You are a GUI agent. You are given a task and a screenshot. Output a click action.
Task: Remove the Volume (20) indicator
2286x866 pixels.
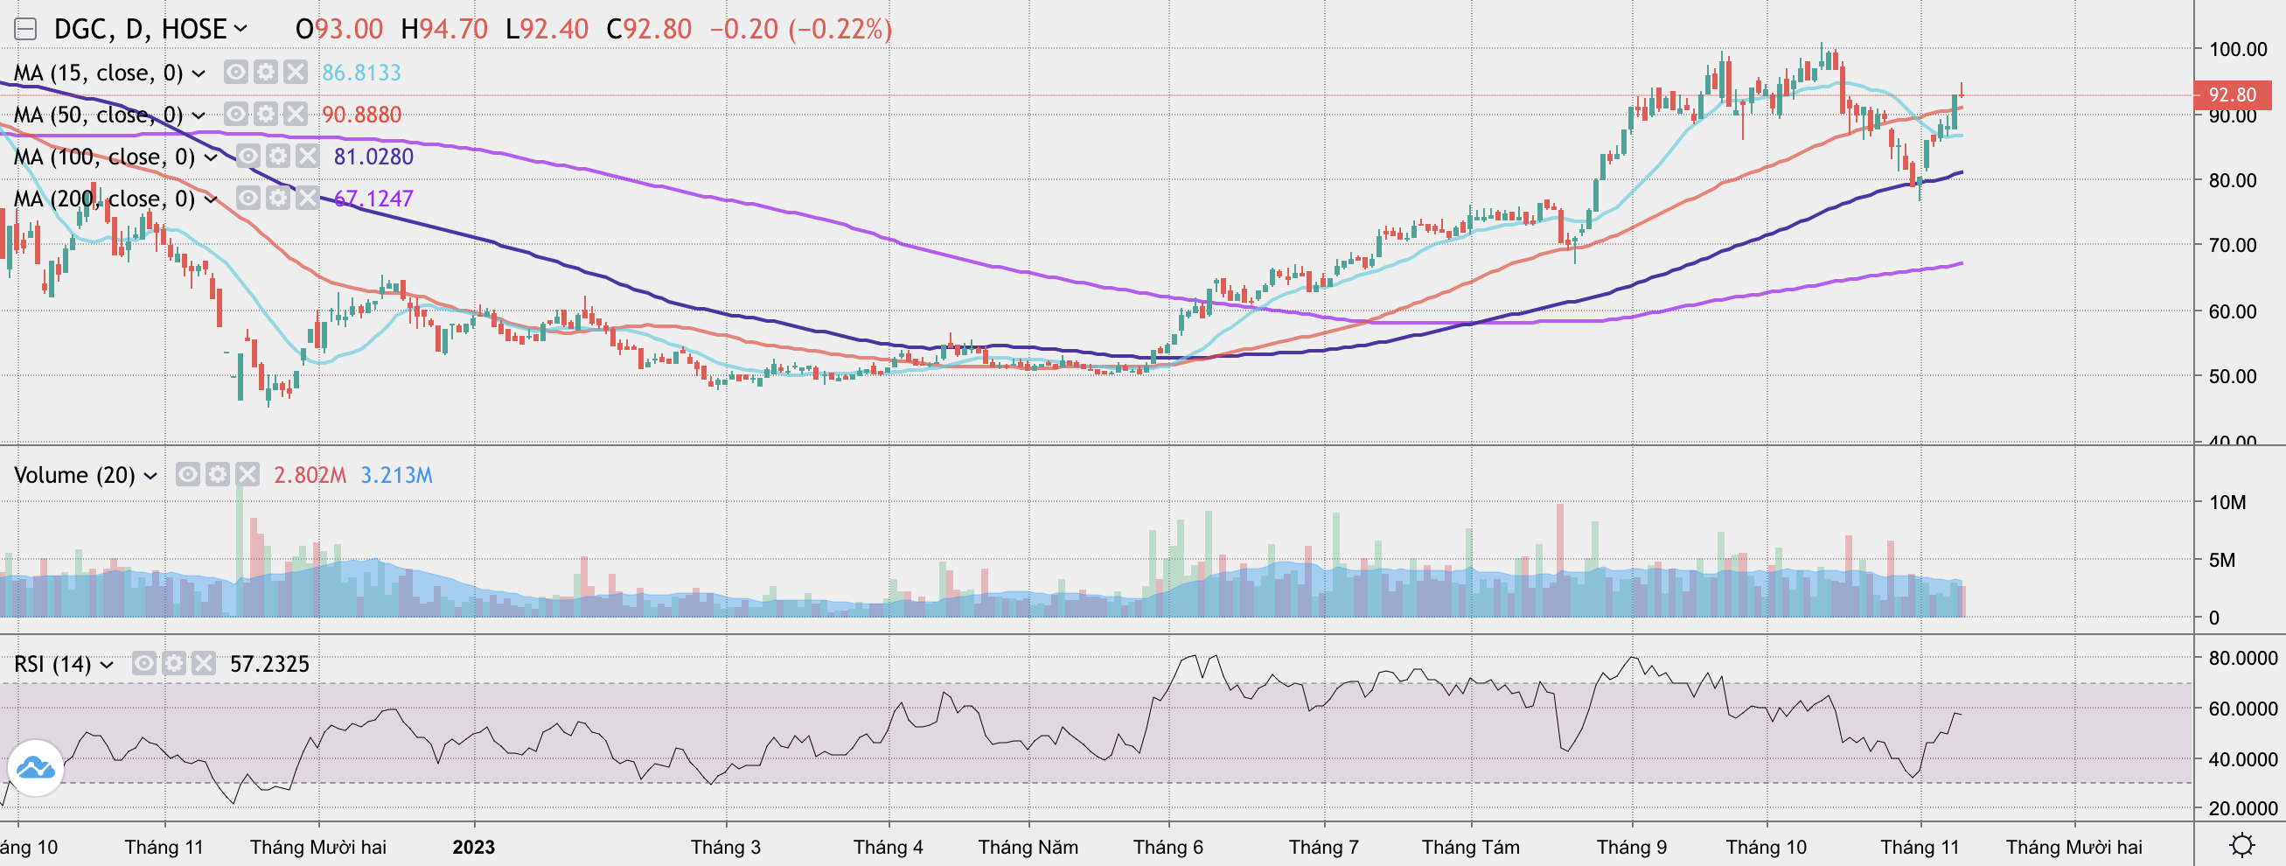click(247, 475)
